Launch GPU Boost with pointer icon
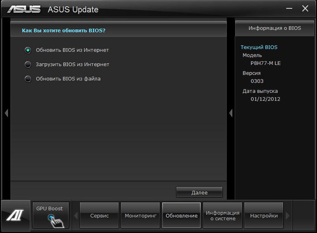Image resolution: width=317 pixels, height=233 pixels. click(51, 215)
